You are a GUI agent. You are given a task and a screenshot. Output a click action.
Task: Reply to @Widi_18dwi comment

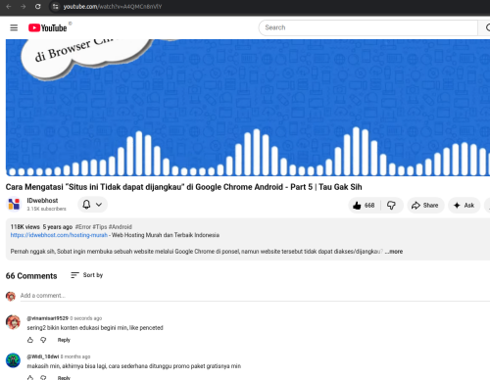pyautogui.click(x=64, y=378)
